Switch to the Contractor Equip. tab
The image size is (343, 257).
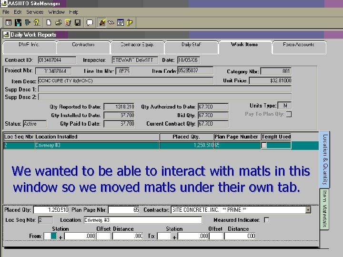coord(137,47)
